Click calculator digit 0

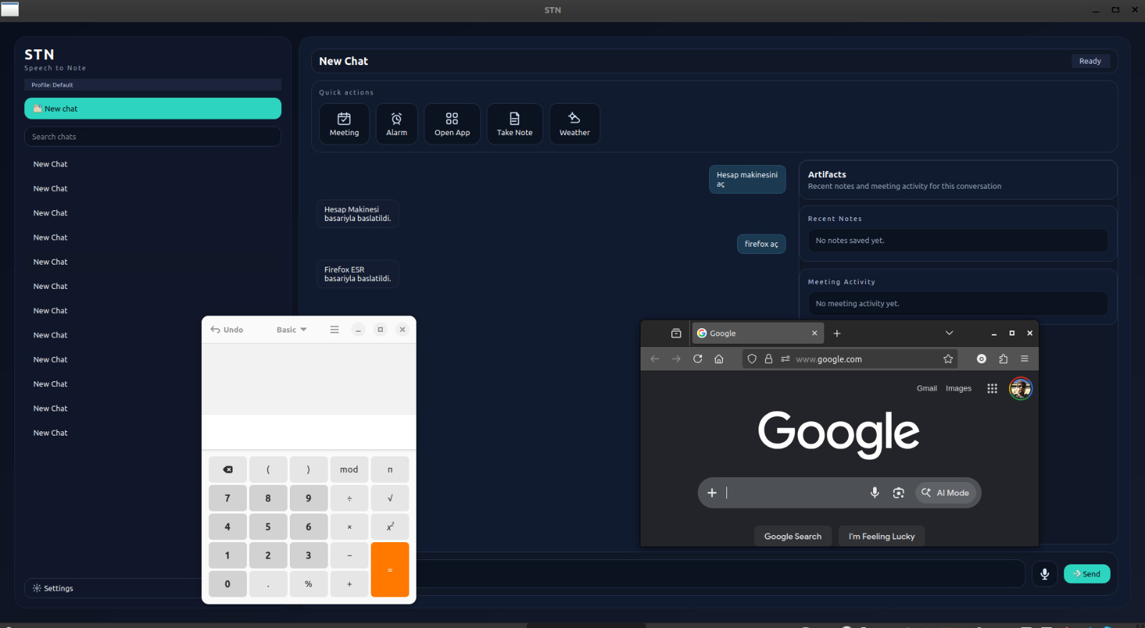click(x=228, y=584)
